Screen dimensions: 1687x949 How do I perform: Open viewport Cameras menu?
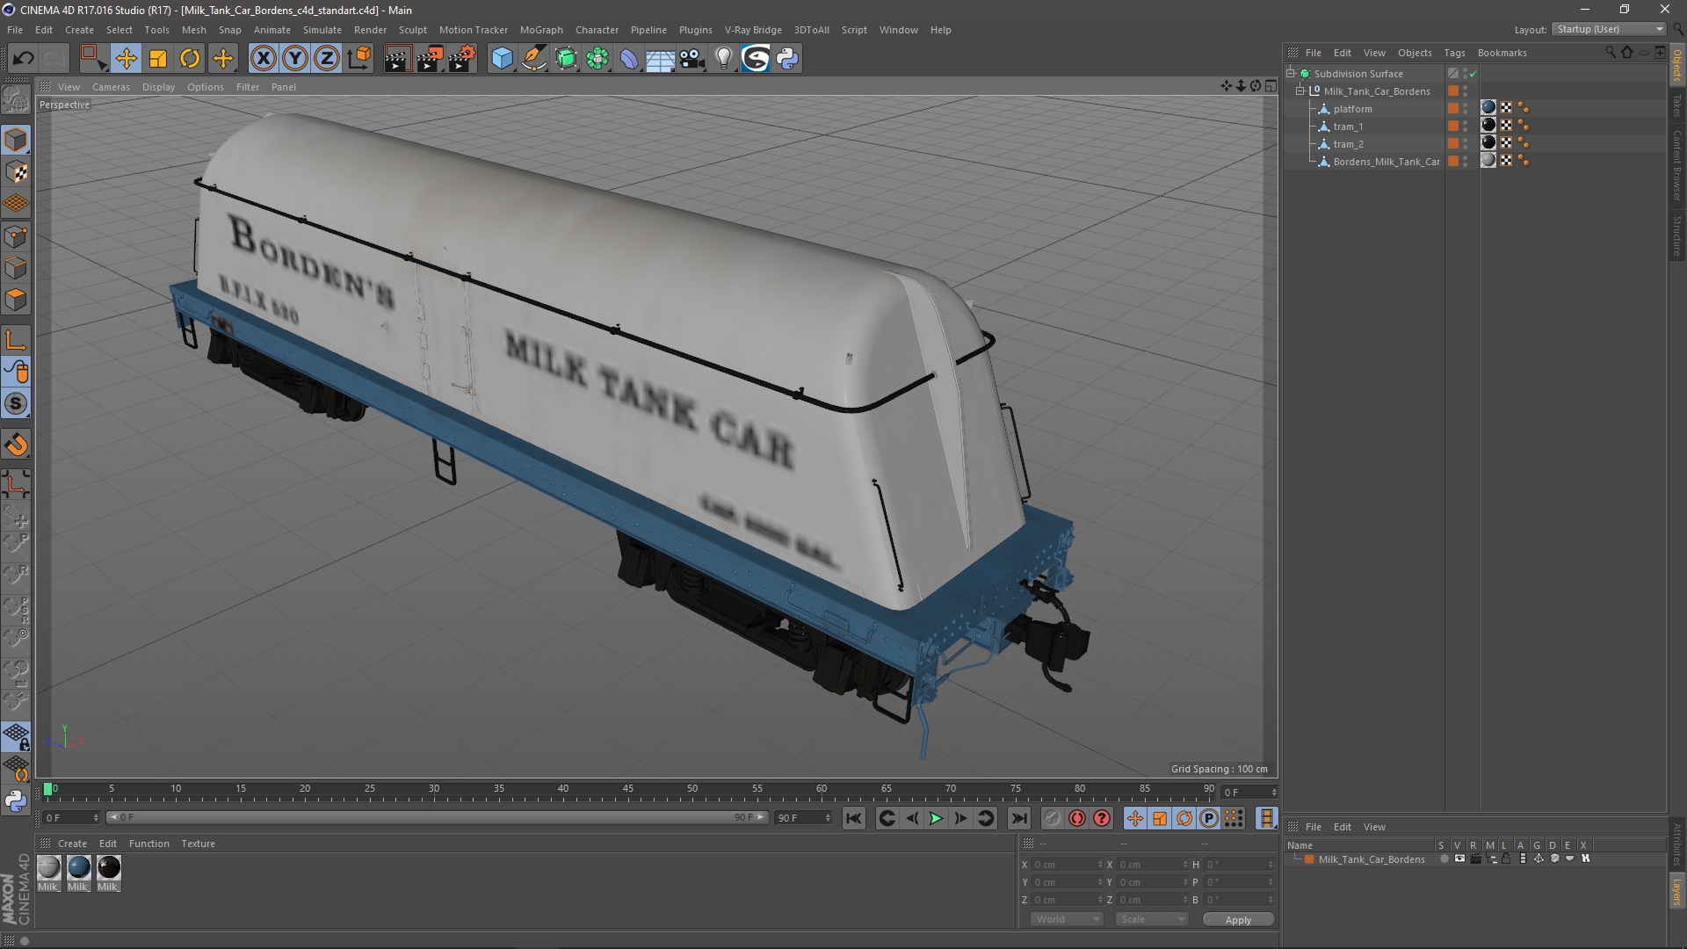111,87
